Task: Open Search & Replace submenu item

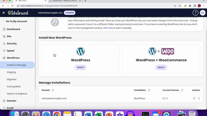Action: pos(17,94)
